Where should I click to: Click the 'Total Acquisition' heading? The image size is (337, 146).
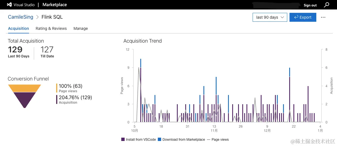tap(26, 41)
